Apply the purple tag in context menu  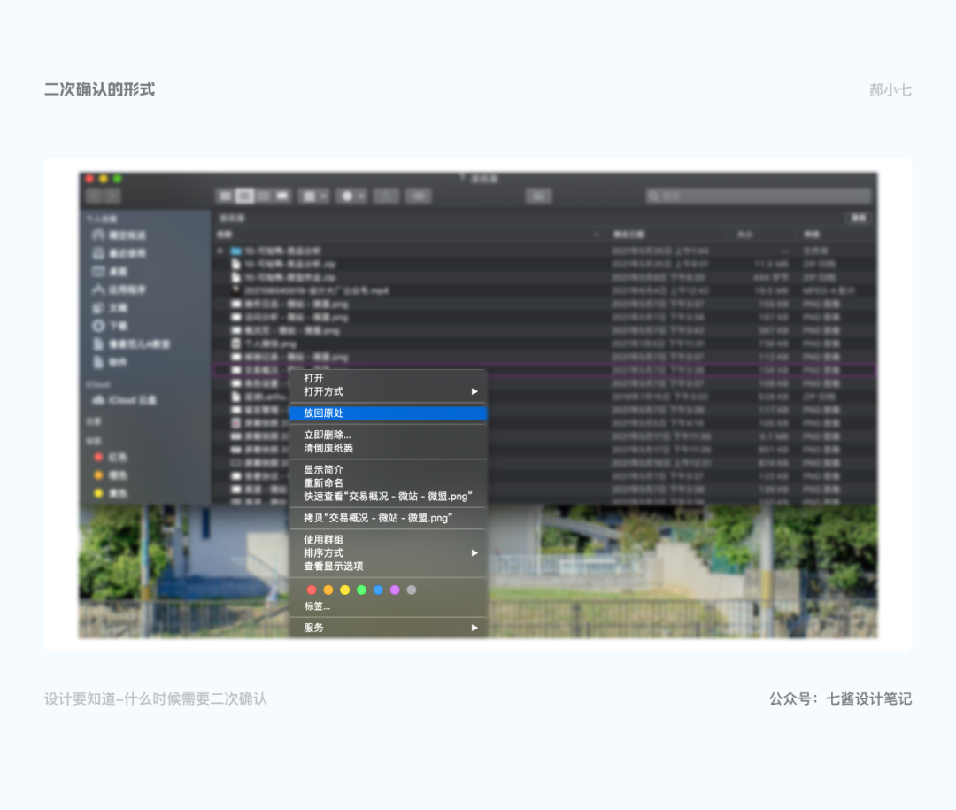tap(395, 590)
